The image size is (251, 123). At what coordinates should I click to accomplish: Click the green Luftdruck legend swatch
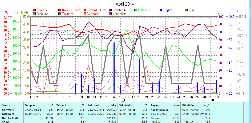tap(136, 10)
